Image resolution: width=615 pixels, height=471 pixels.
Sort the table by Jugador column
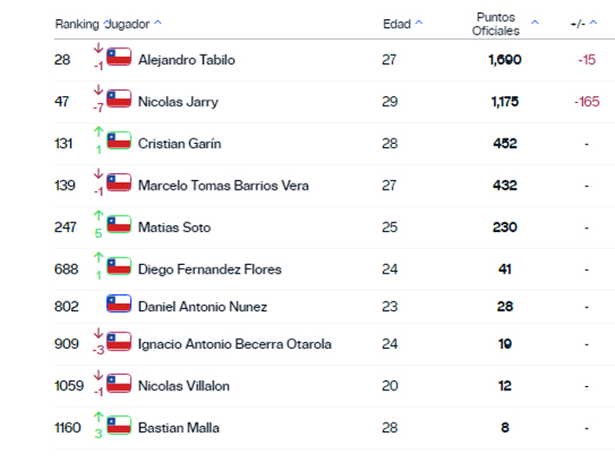[131, 24]
